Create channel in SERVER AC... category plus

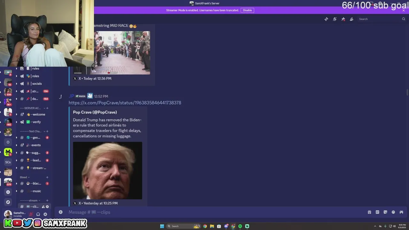(47, 108)
